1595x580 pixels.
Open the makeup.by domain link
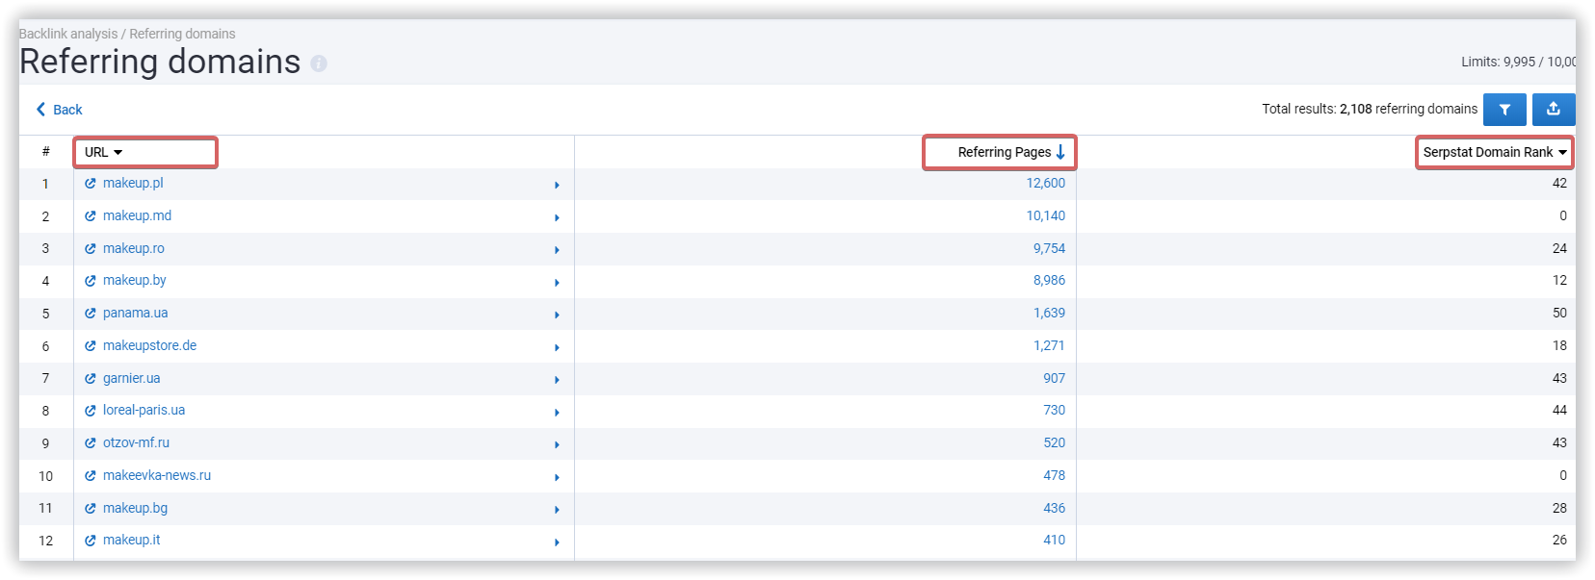point(135,281)
